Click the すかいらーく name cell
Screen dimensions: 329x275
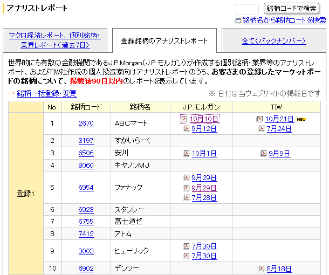point(140,141)
